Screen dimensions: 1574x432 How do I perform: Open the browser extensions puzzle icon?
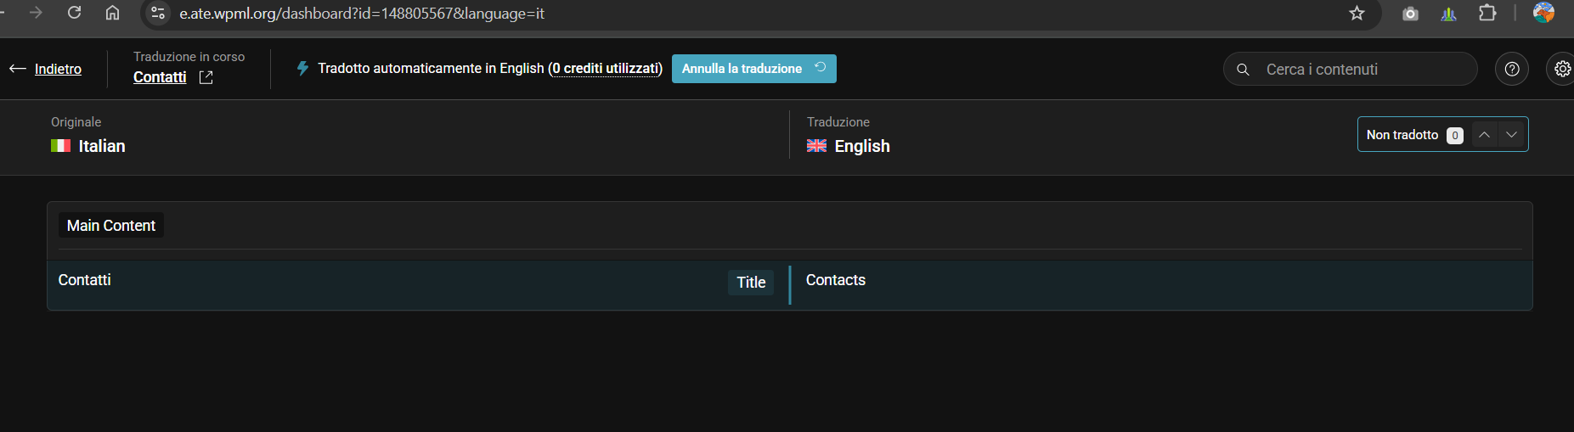pyautogui.click(x=1487, y=13)
